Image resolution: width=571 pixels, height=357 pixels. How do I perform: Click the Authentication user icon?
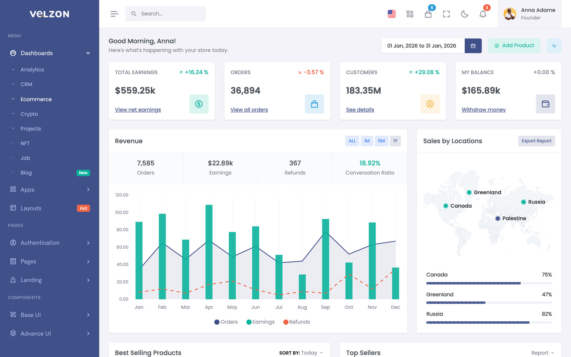click(13, 242)
